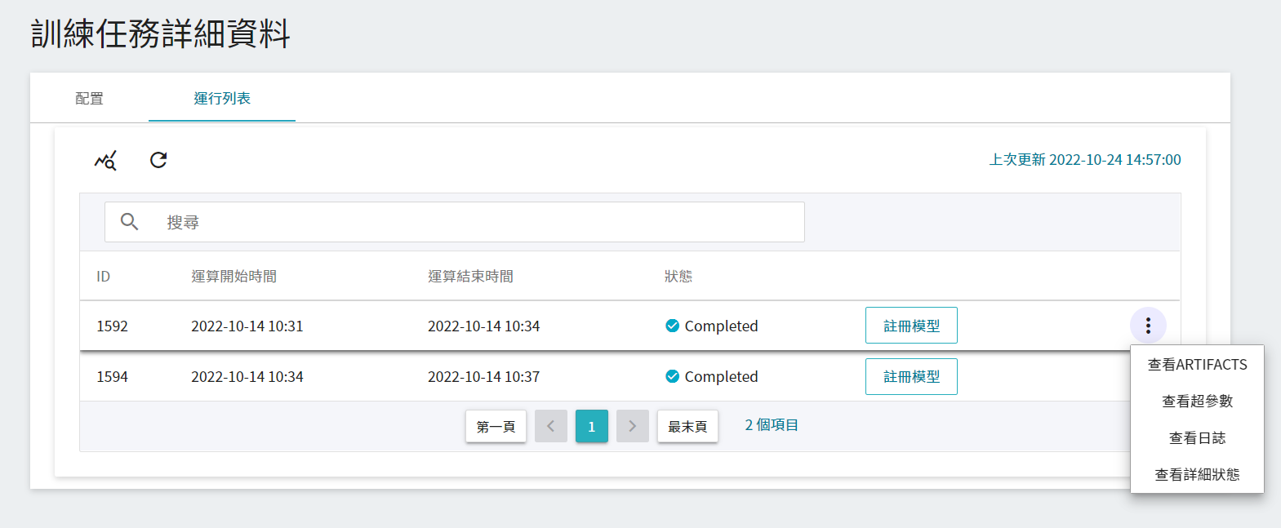1281x528 pixels.
Task: Choose 查看ARTIFACTS from the context menu
Action: [1197, 365]
